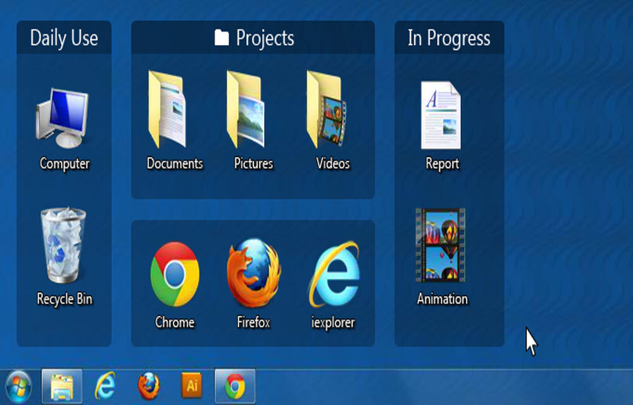Image resolution: width=633 pixels, height=405 pixels.
Task: Launch Firefox from the desktop
Action: click(253, 272)
